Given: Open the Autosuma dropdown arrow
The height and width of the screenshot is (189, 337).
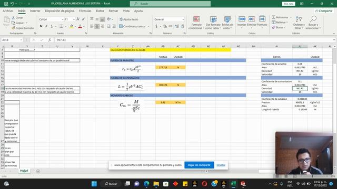Looking at the screenshot, I should [291, 17].
